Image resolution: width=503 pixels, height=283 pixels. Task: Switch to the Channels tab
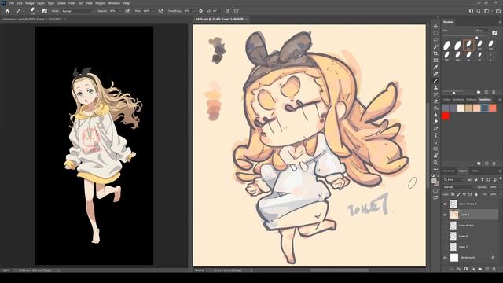(449, 171)
